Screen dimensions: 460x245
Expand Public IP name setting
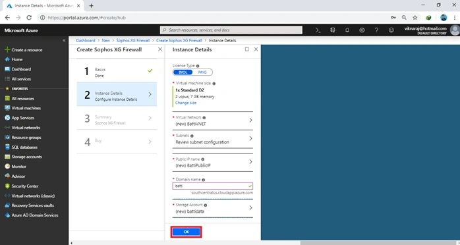point(213,162)
